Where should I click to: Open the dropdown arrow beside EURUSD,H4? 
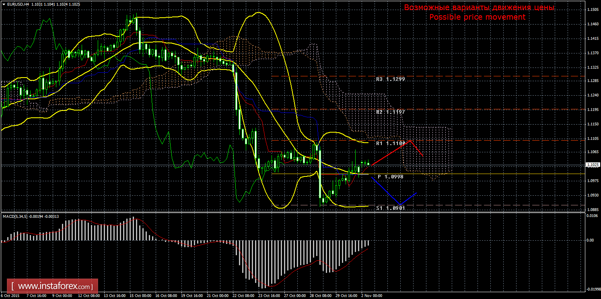[x=3, y=4]
